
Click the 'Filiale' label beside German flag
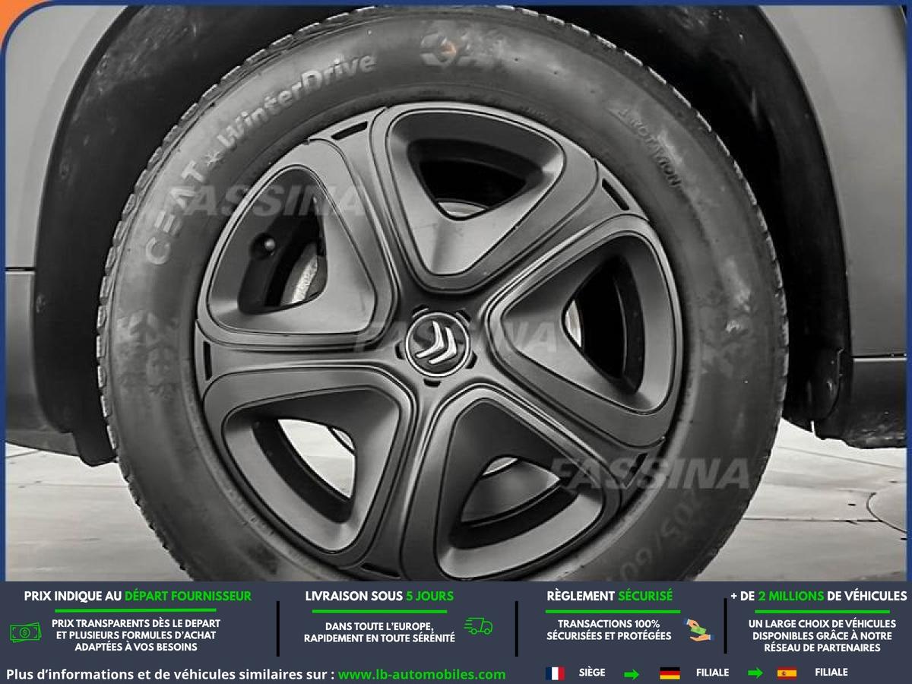pos(712,673)
